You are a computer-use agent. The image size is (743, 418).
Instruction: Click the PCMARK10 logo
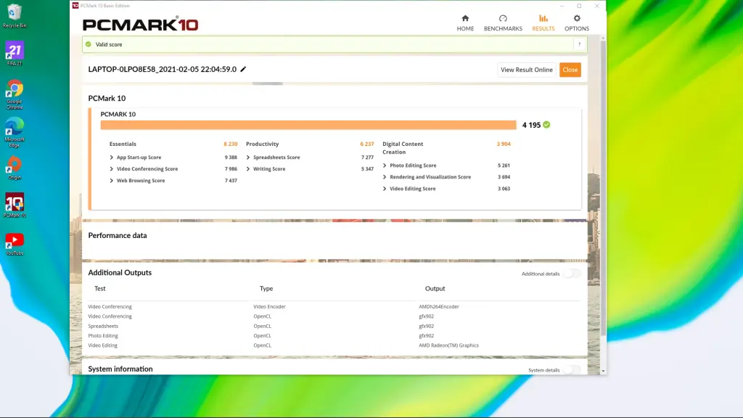click(x=140, y=24)
